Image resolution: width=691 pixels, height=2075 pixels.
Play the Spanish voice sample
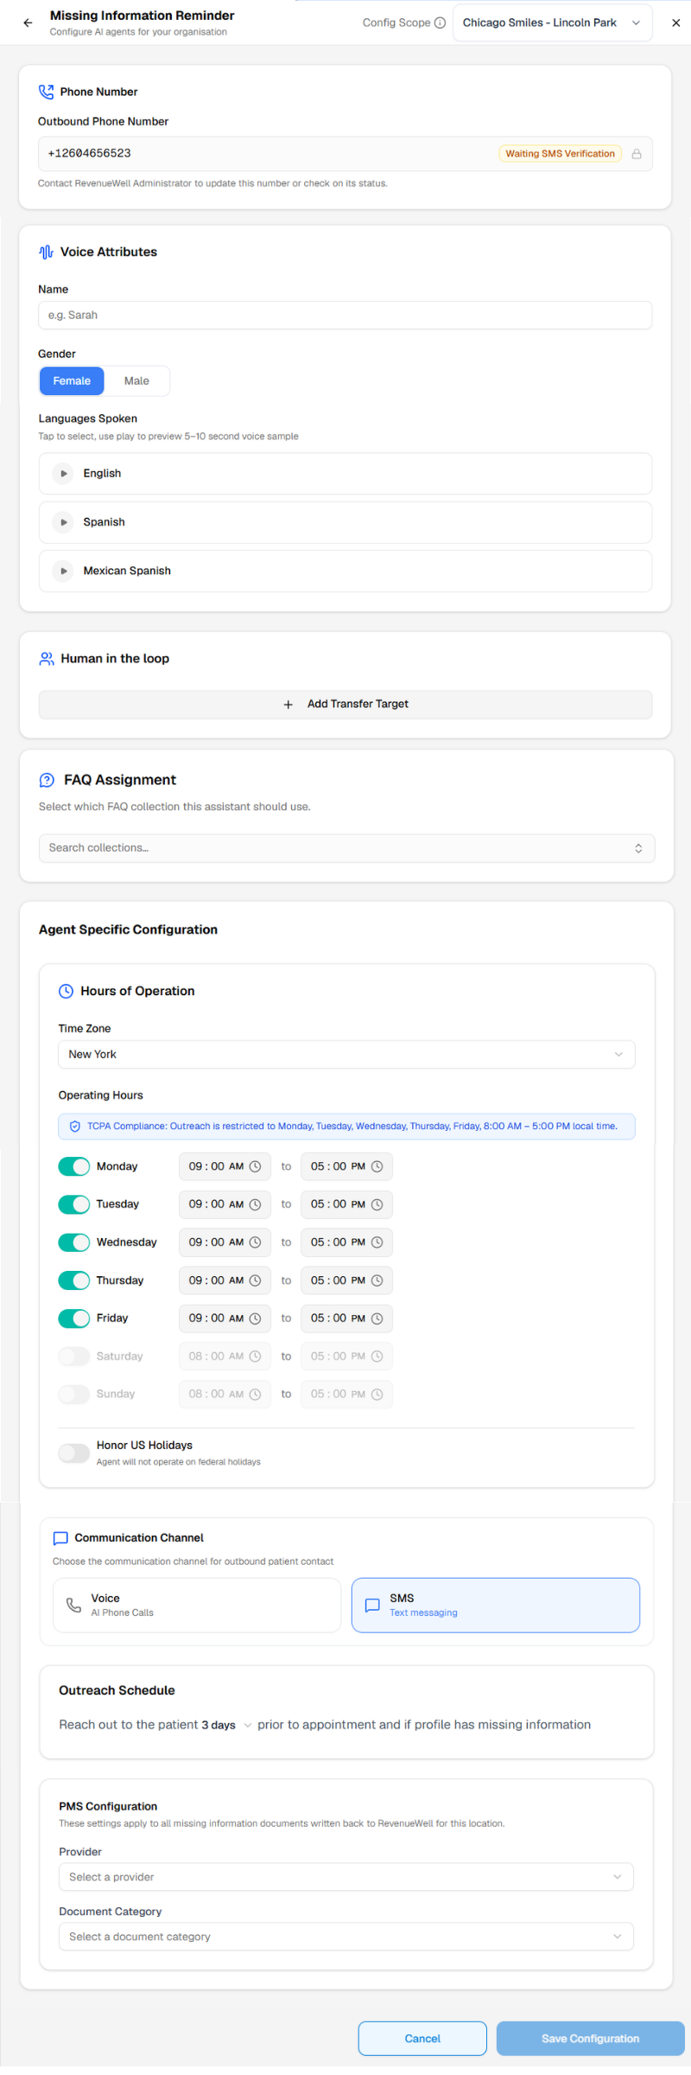coord(63,522)
